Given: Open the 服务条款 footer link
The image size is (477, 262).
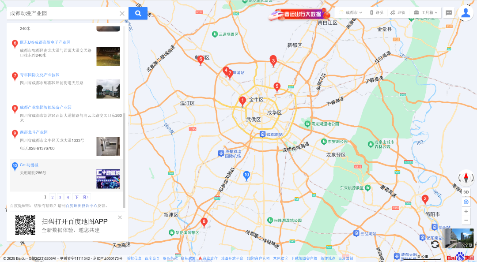Looking at the screenshot, I should pyautogui.click(x=170, y=258).
